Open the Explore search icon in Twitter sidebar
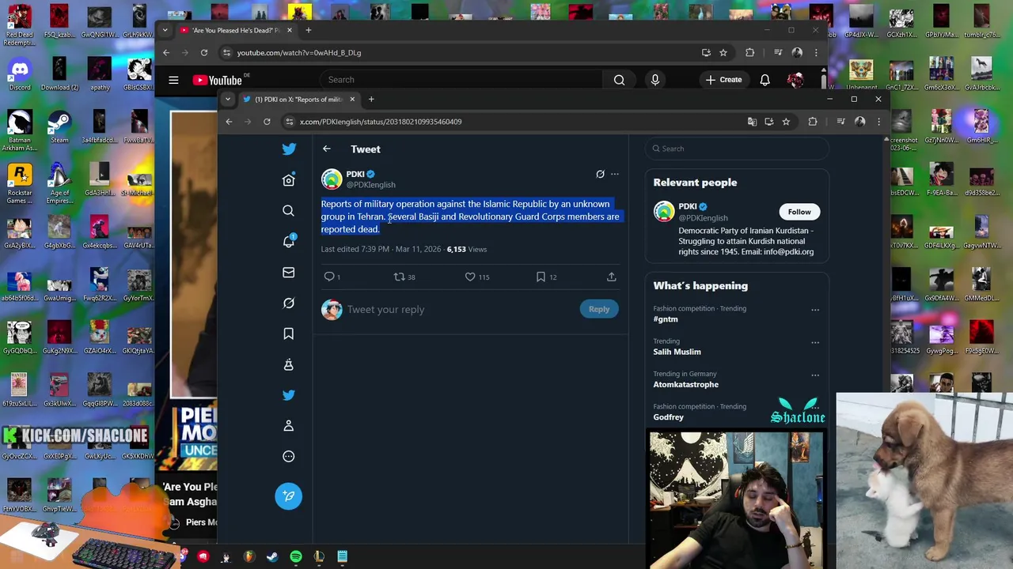This screenshot has height=569, width=1013. [x=289, y=211]
